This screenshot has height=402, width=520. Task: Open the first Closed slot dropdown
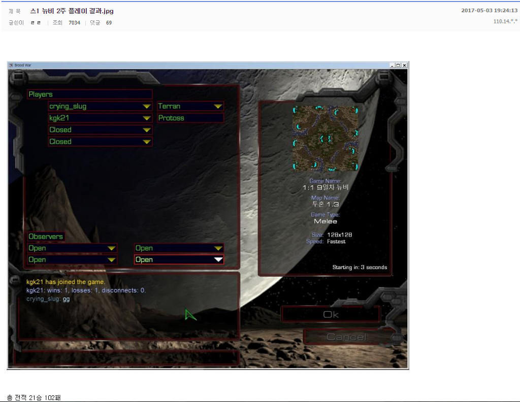146,130
